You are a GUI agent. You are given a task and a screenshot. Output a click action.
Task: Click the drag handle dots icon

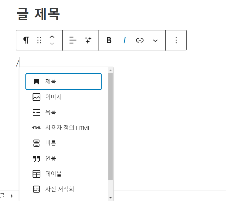coord(39,40)
